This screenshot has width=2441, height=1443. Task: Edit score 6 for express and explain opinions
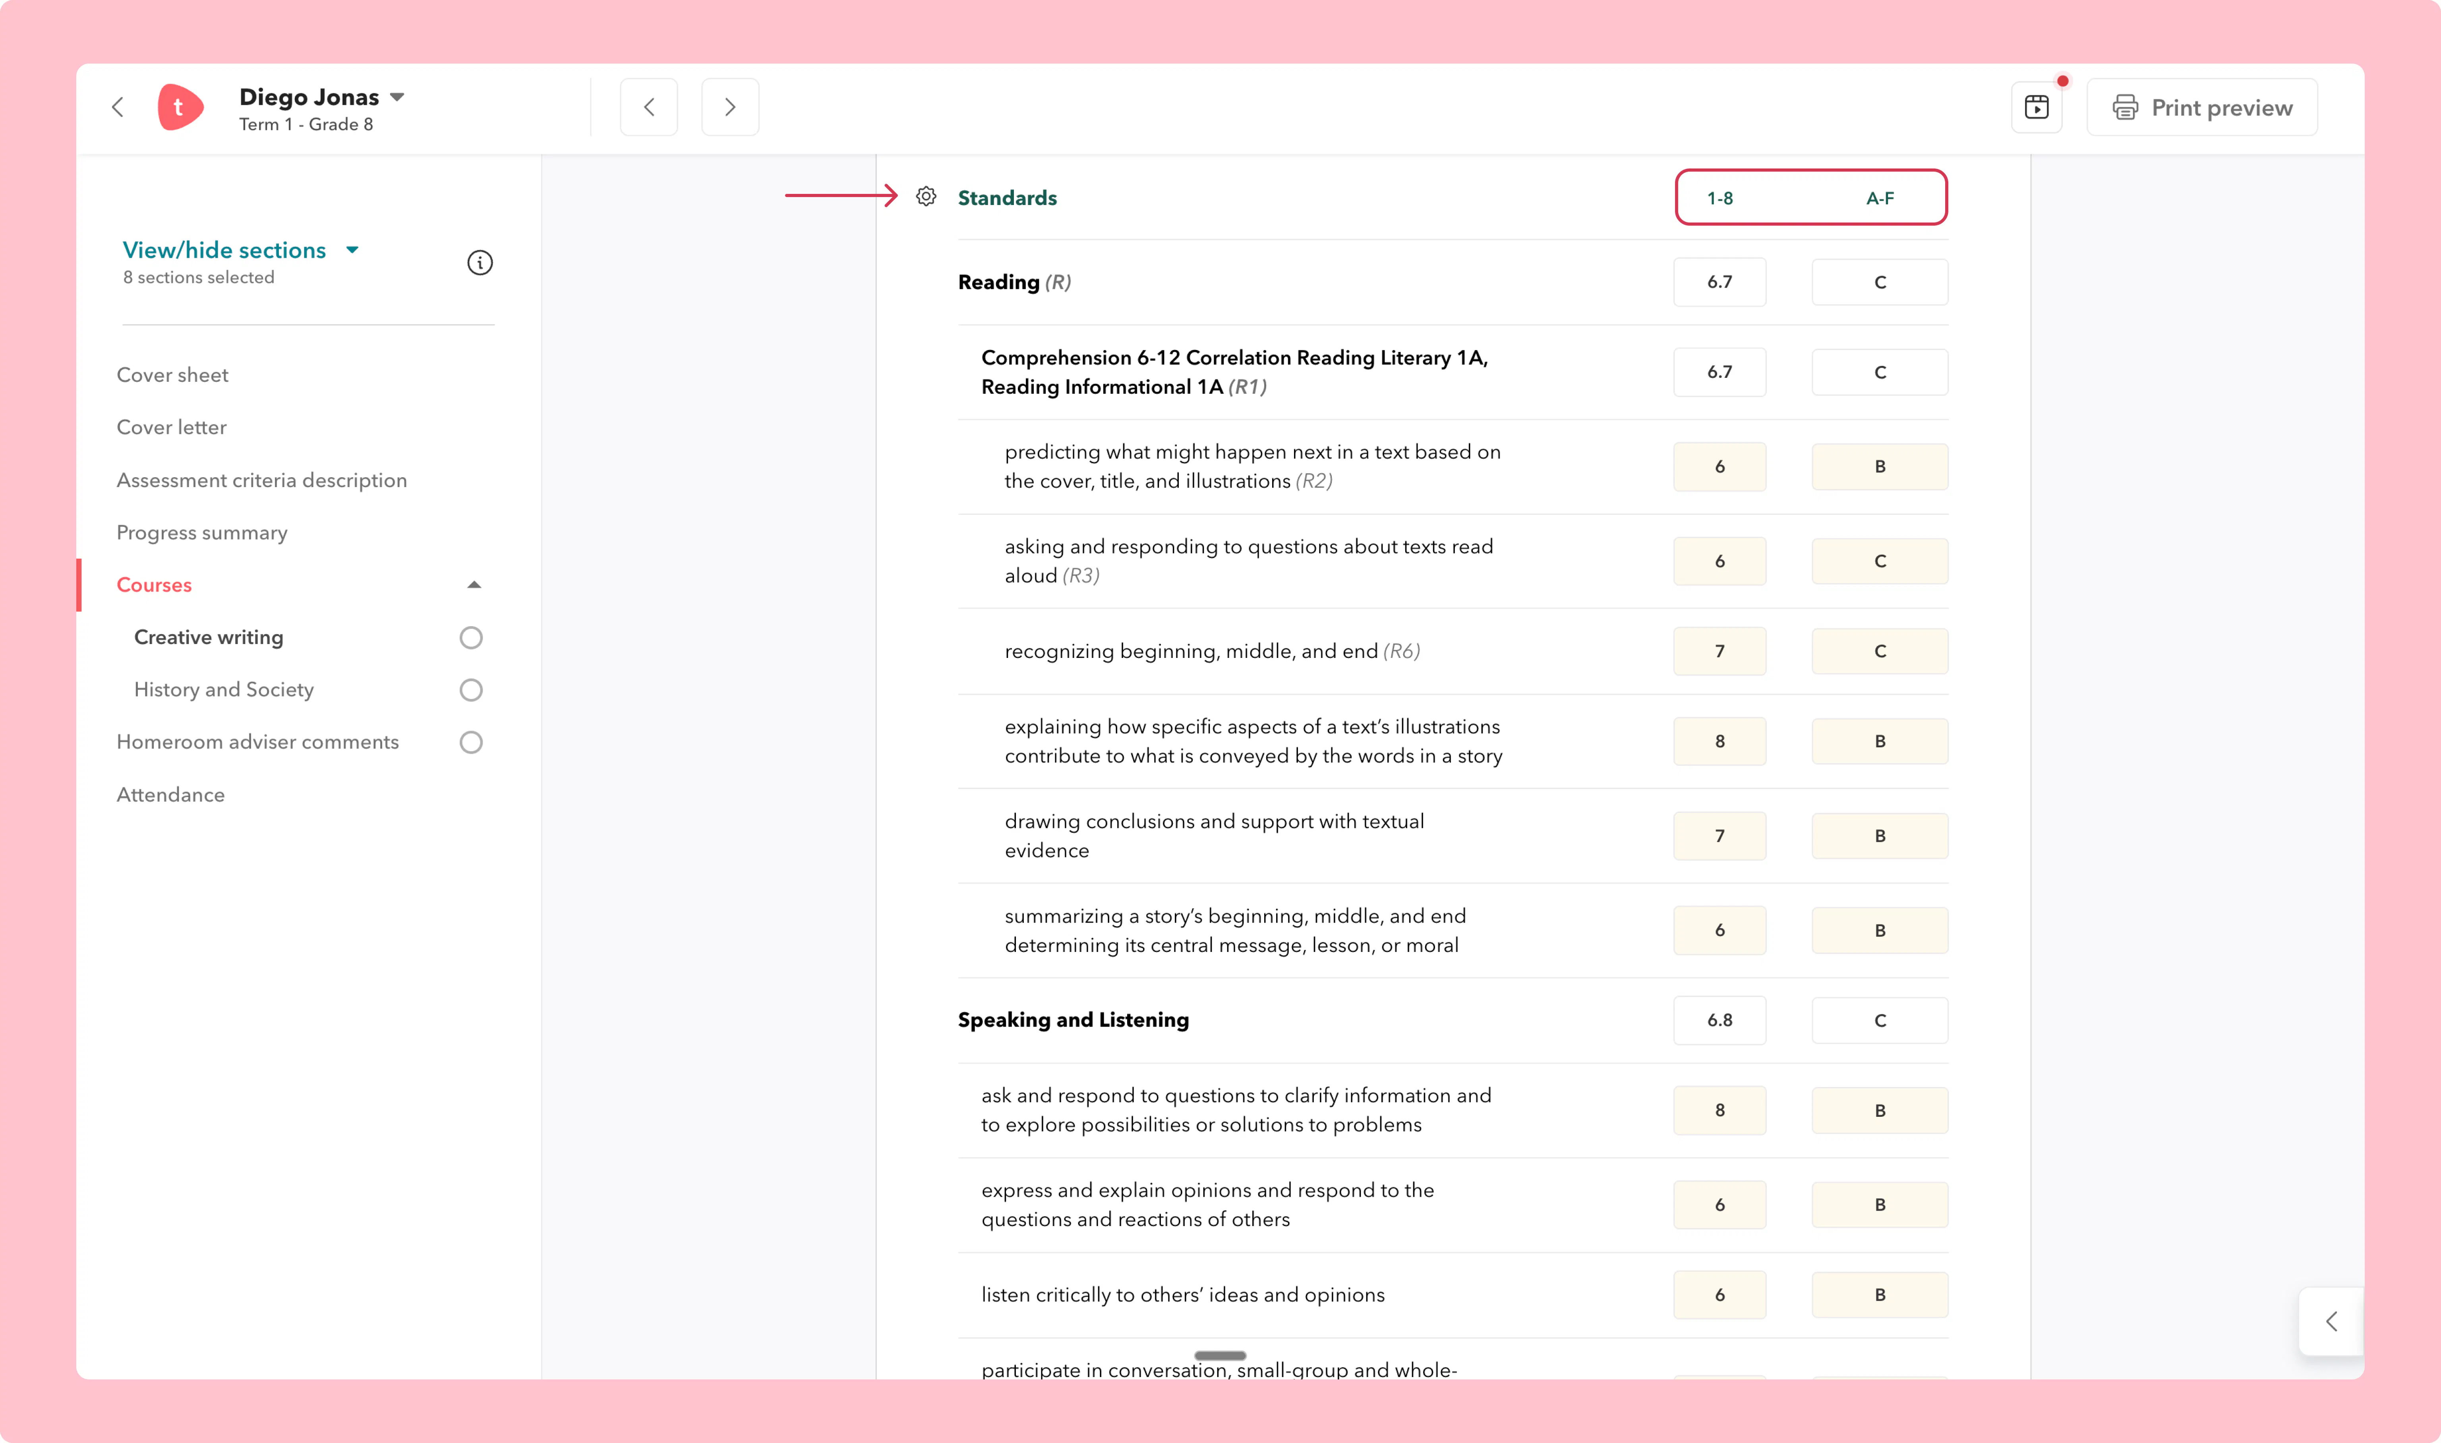(x=1719, y=1205)
